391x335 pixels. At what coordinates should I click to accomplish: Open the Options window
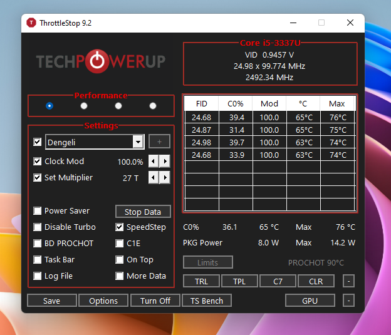point(103,301)
